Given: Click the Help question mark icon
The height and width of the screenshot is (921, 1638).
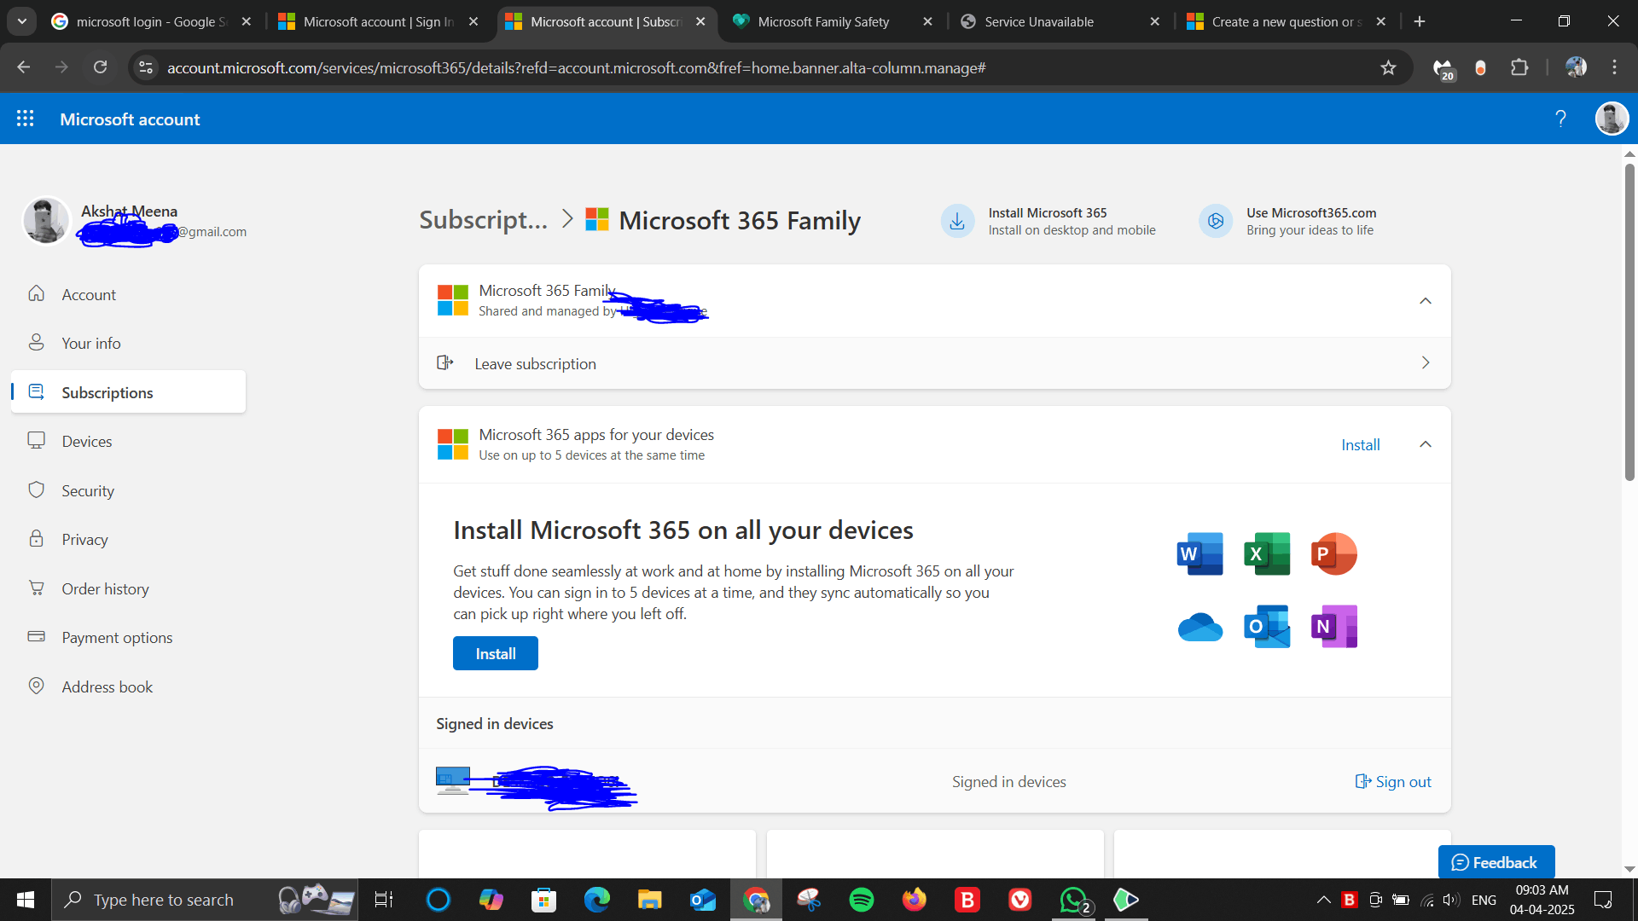Looking at the screenshot, I should coord(1560,119).
